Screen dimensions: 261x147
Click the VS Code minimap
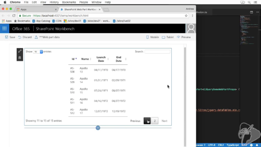point(249,30)
